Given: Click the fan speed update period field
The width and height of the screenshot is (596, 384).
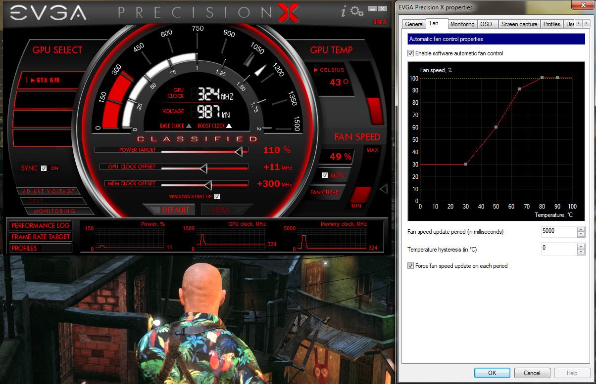Looking at the screenshot, I should [559, 231].
